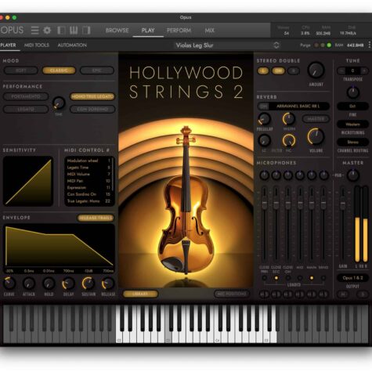Click the vertical three-dot options icon
Viewport: 372px width, 372px height.
click(370, 45)
